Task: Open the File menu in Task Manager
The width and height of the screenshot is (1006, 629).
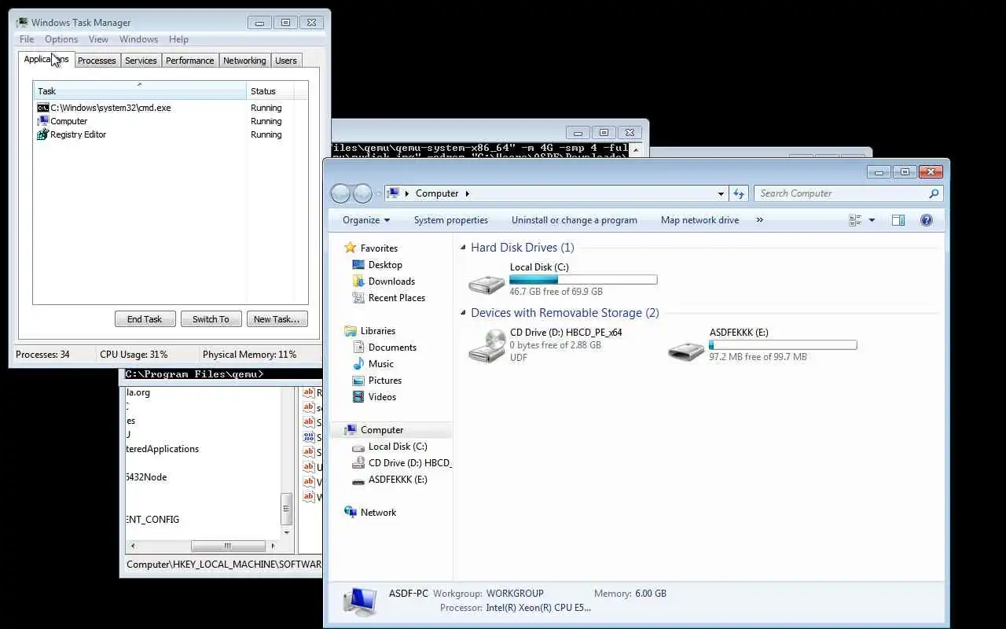Action: 27,39
